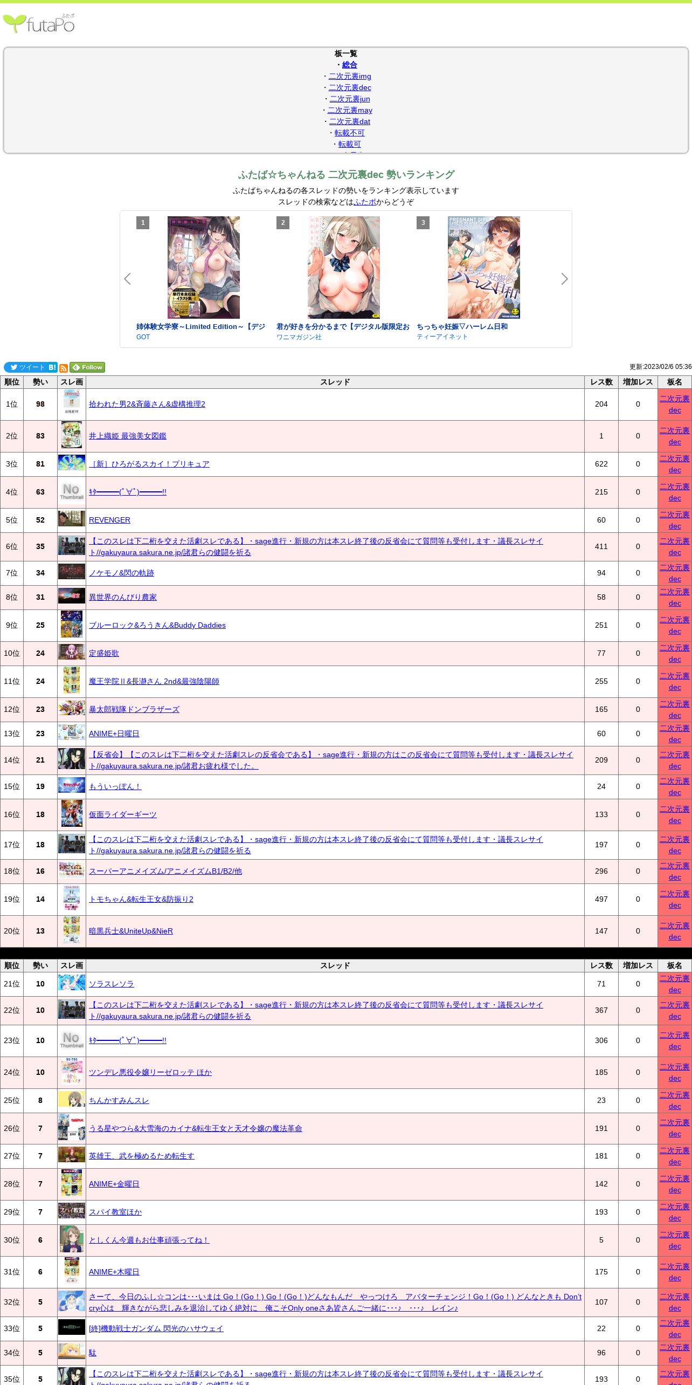Viewport: 692px width, 1385px height.
Task: Open thread 拾われた男2&斉藤さん&虚構推理2
Action: tap(147, 404)
